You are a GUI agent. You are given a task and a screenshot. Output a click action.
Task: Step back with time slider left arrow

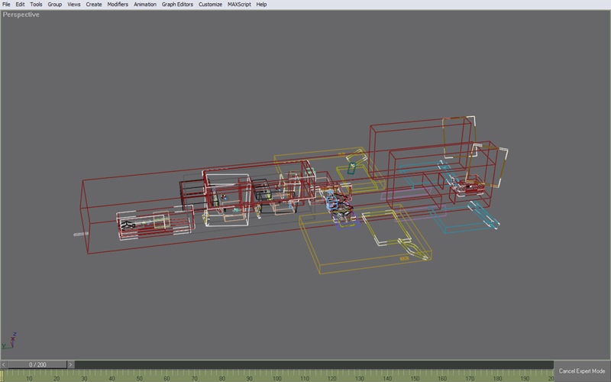(3, 365)
